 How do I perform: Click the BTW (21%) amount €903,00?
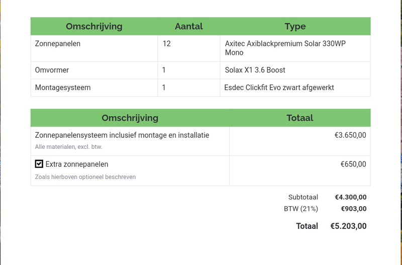(x=354, y=209)
